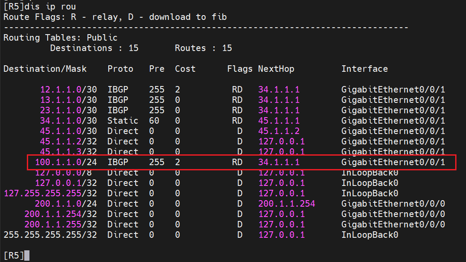Click the 'Routing Tables: Public' line
The image size is (466, 262).
coord(60,38)
